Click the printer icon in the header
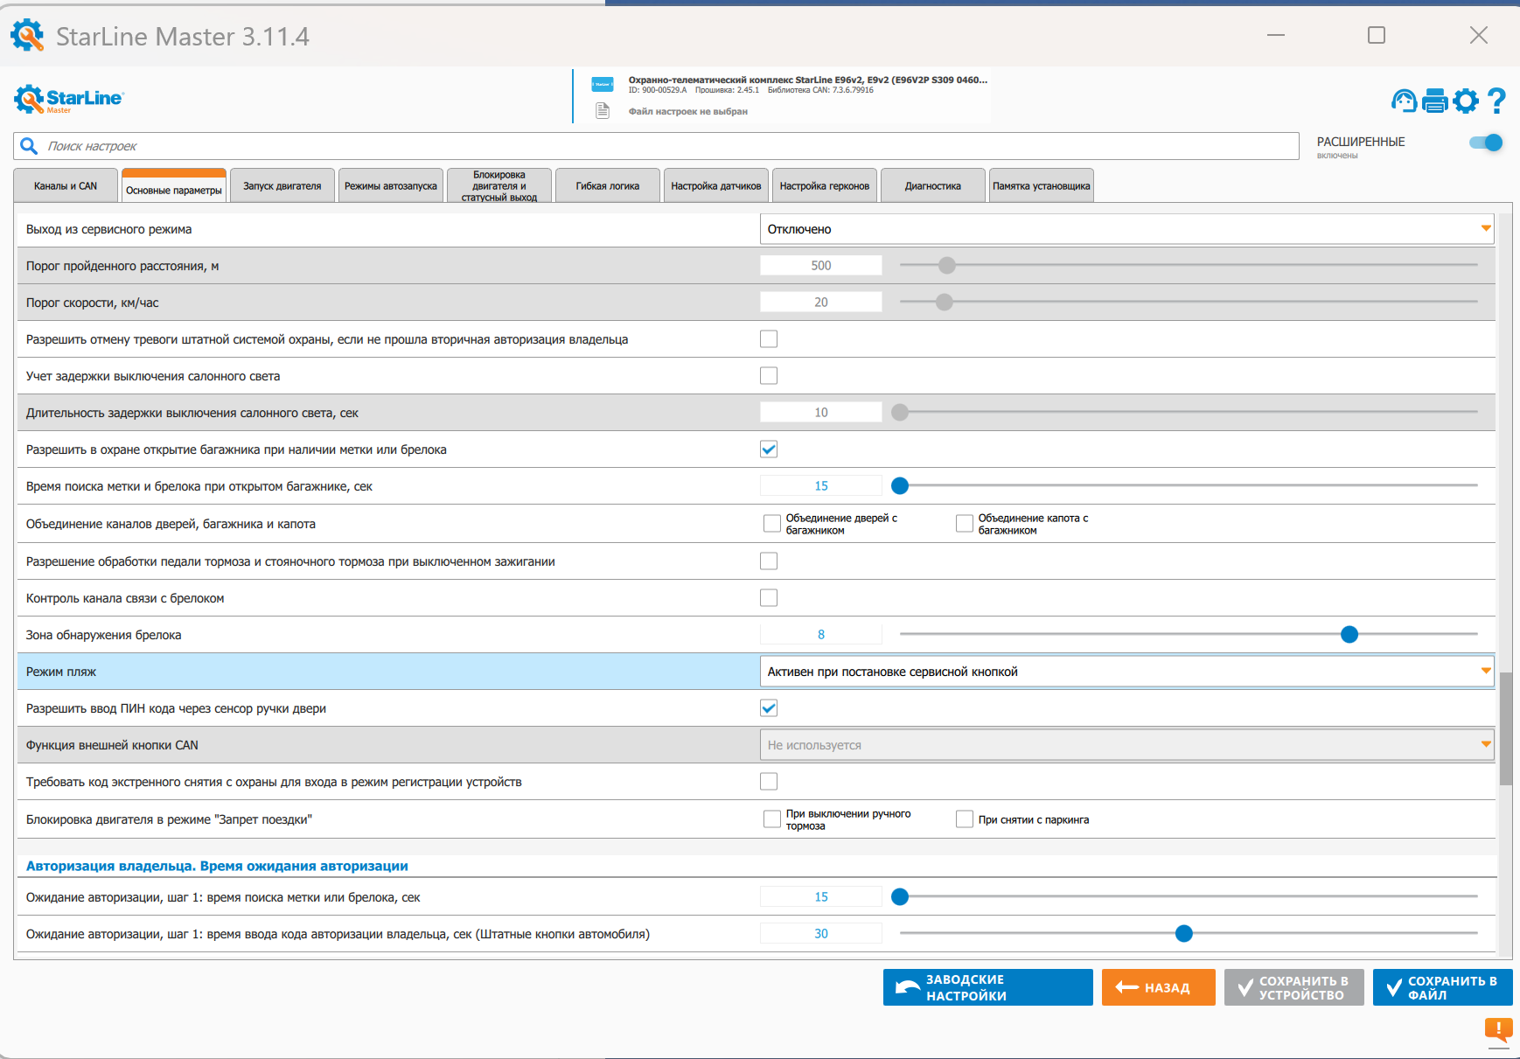 tap(1434, 101)
